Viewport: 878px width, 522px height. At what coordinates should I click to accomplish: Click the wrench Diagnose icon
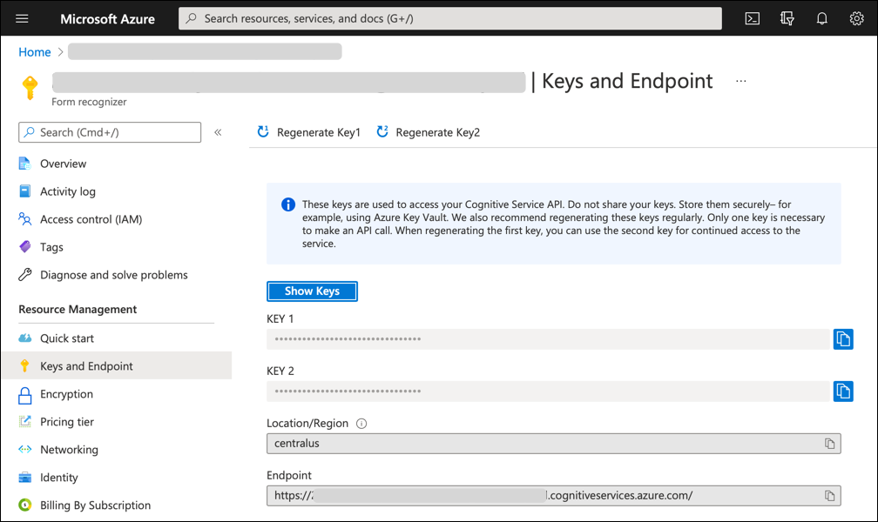click(24, 275)
